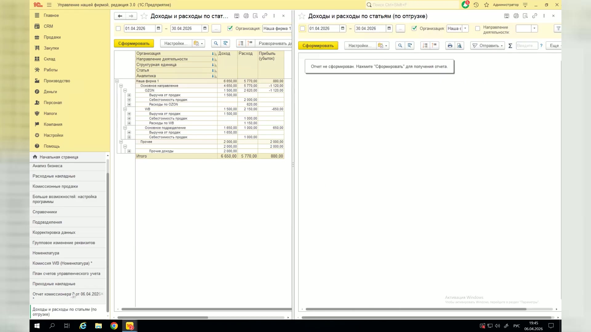Click the printer icon in the left report header
The width and height of the screenshot is (591, 332).
(246, 16)
